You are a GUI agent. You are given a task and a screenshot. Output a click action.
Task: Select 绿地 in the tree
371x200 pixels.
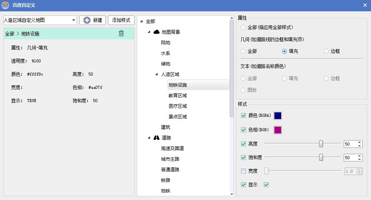click(165, 64)
